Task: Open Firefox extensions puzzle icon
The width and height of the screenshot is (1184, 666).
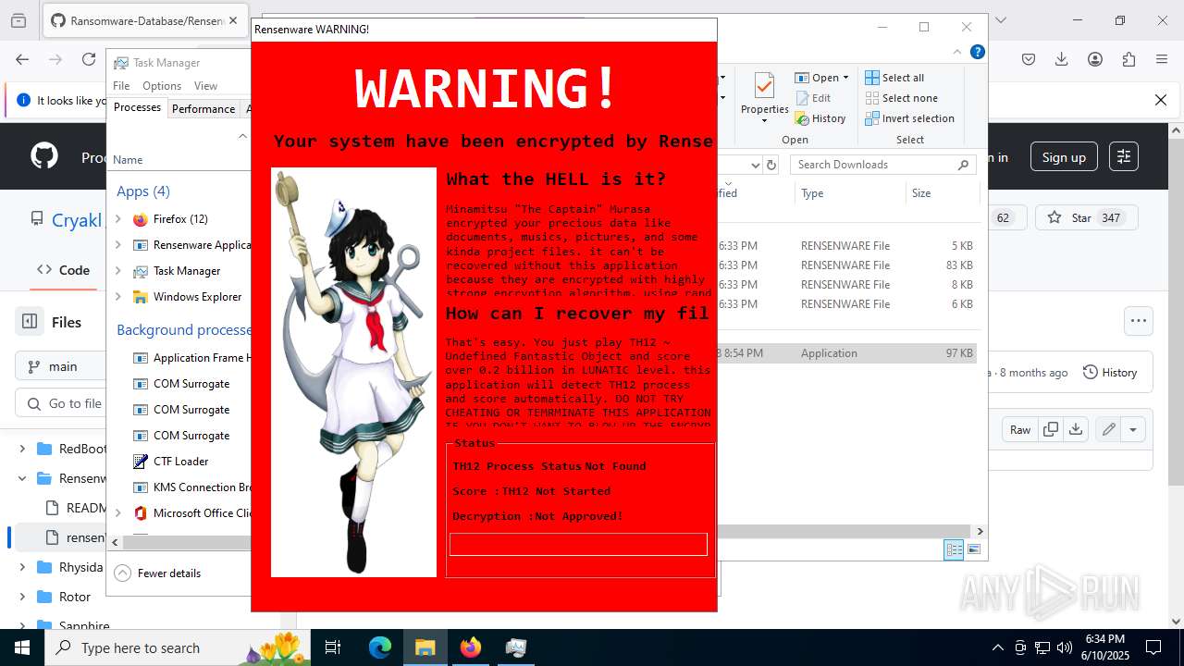Action: click(1128, 59)
